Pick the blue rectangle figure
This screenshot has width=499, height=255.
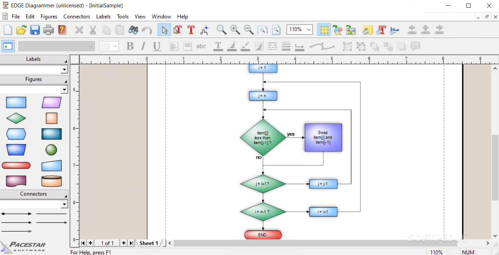16,102
